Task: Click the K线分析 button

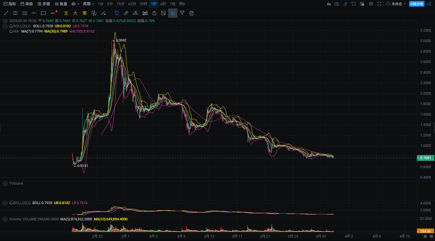Action: [x=417, y=4]
